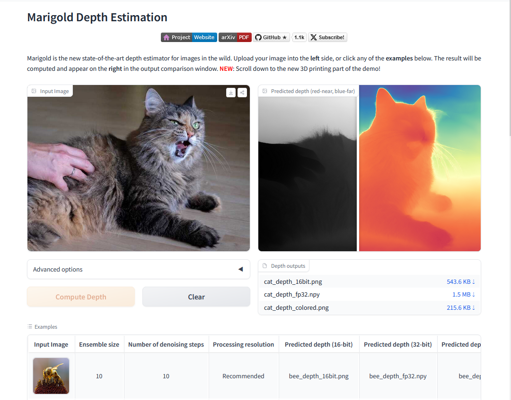Open the Project Website badge
The width and height of the screenshot is (511, 400).
point(189,37)
